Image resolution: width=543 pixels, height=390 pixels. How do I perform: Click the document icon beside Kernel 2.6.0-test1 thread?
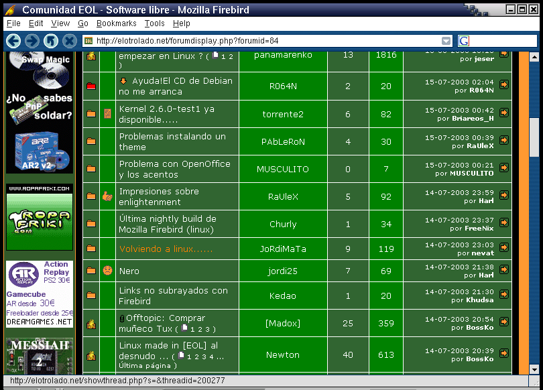(x=108, y=114)
